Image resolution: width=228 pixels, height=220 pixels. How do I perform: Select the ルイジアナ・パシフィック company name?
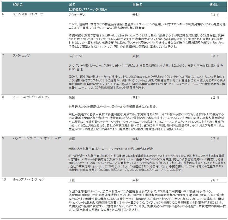29,180
